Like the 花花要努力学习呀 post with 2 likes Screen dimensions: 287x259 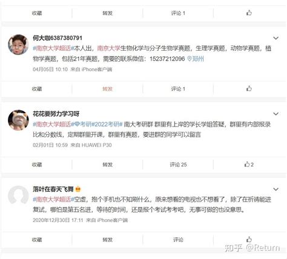click(249, 165)
